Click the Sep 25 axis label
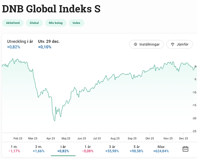Viewport: 197px width, 159px height. [x=132, y=139]
